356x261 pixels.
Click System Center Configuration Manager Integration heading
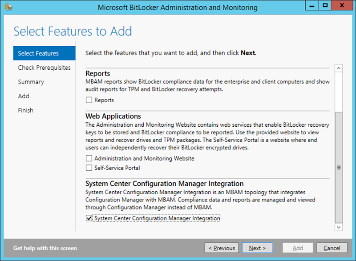[x=164, y=184]
